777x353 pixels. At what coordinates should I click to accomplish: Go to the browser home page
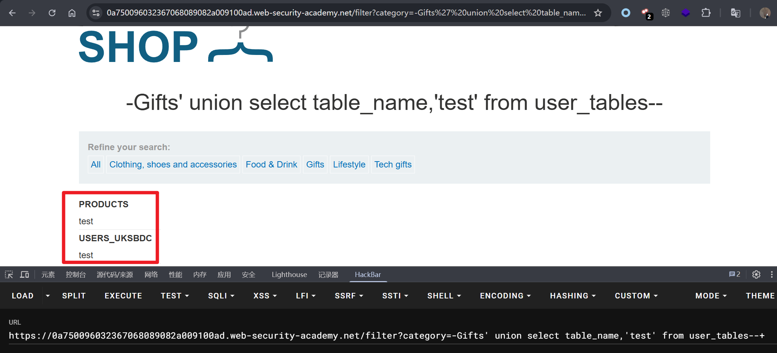[x=72, y=13]
